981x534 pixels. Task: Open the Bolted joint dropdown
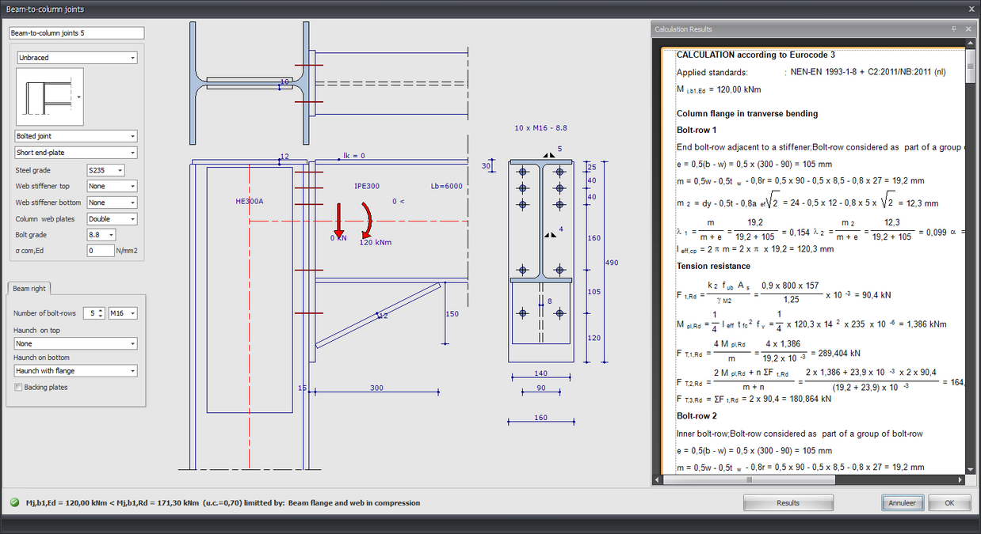pyautogui.click(x=76, y=136)
